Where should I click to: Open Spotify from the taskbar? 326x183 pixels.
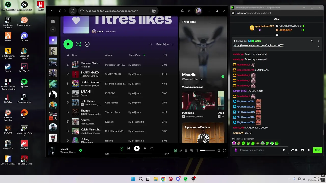pos(186,179)
